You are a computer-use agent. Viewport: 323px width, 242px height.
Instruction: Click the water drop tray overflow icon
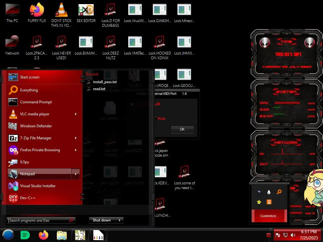(x=269, y=192)
